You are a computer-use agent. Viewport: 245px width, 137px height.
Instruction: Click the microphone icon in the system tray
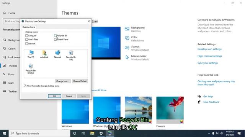coord(213,133)
